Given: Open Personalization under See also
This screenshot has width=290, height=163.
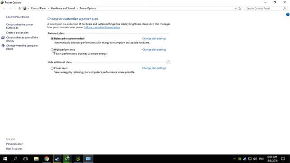Looking at the screenshot, I should 14,144.
